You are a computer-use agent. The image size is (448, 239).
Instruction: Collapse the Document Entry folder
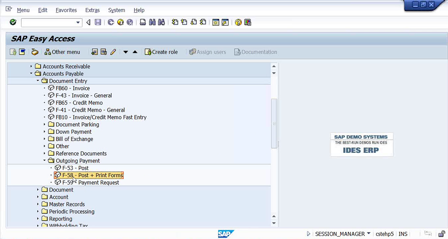[38, 81]
